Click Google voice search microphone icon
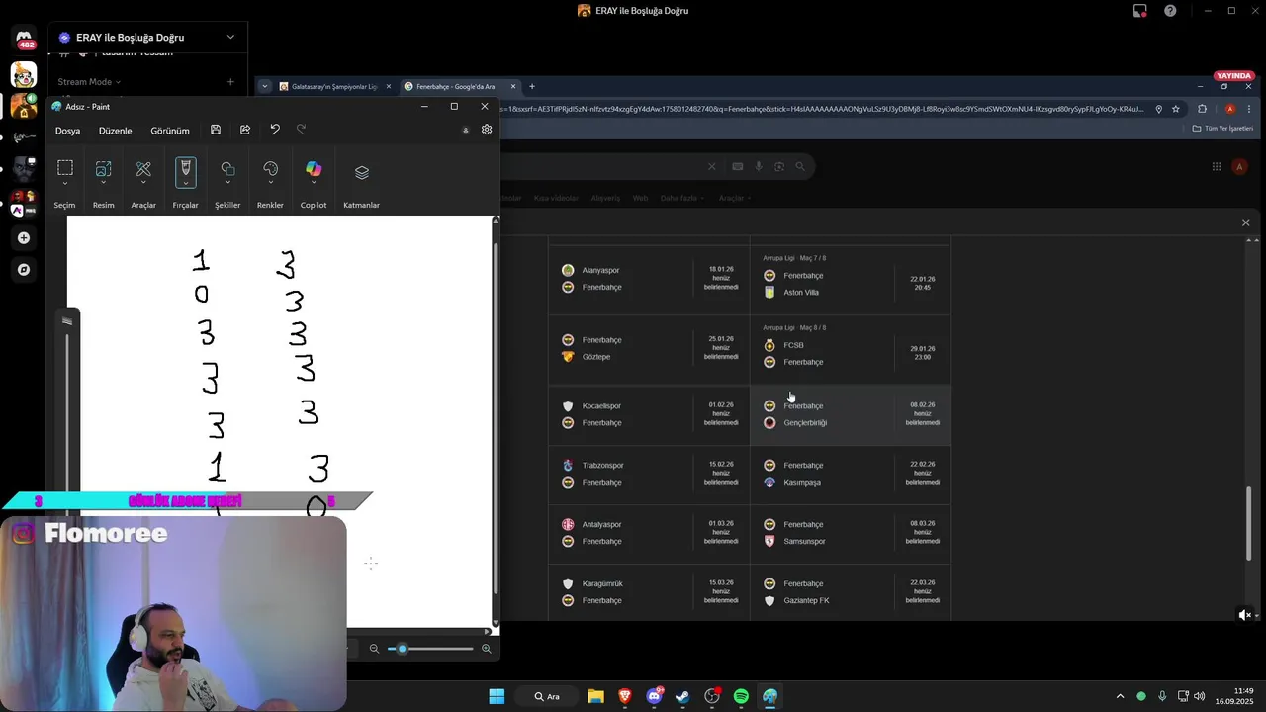This screenshot has width=1266, height=712. [x=759, y=167]
